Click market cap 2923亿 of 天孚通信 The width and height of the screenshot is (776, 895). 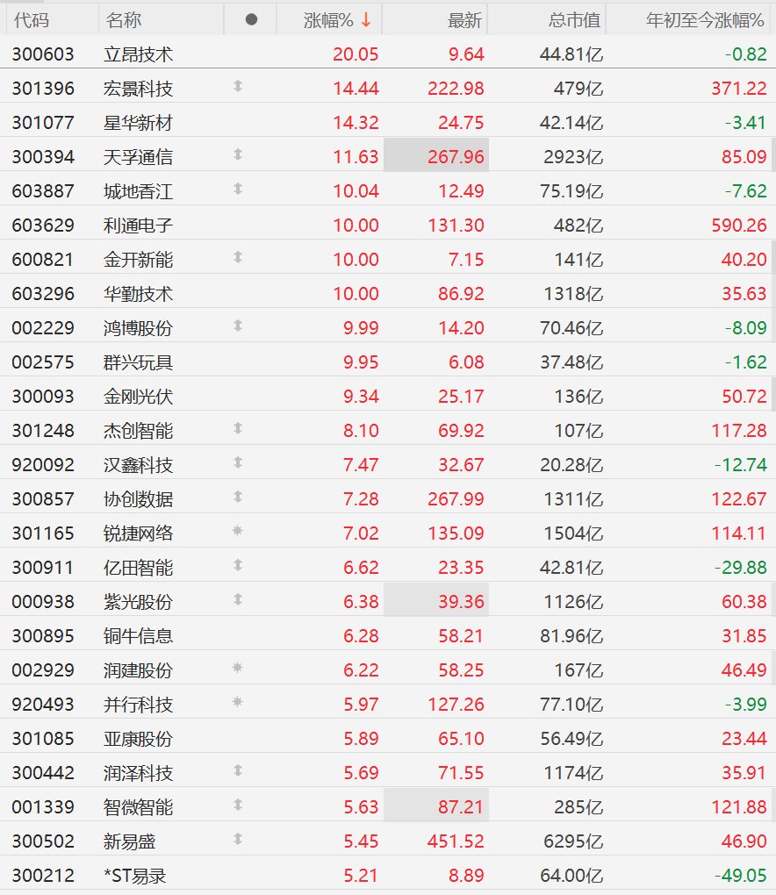tap(573, 157)
